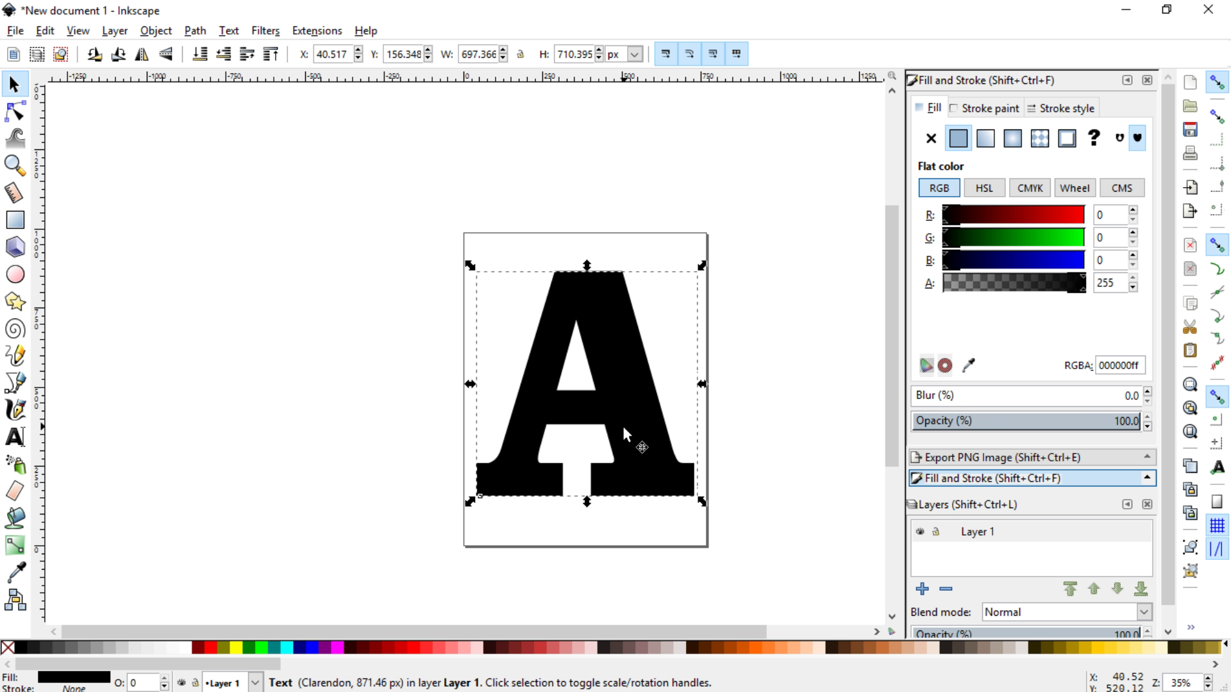Select the Eraser tool
The width and height of the screenshot is (1231, 692).
(x=14, y=491)
